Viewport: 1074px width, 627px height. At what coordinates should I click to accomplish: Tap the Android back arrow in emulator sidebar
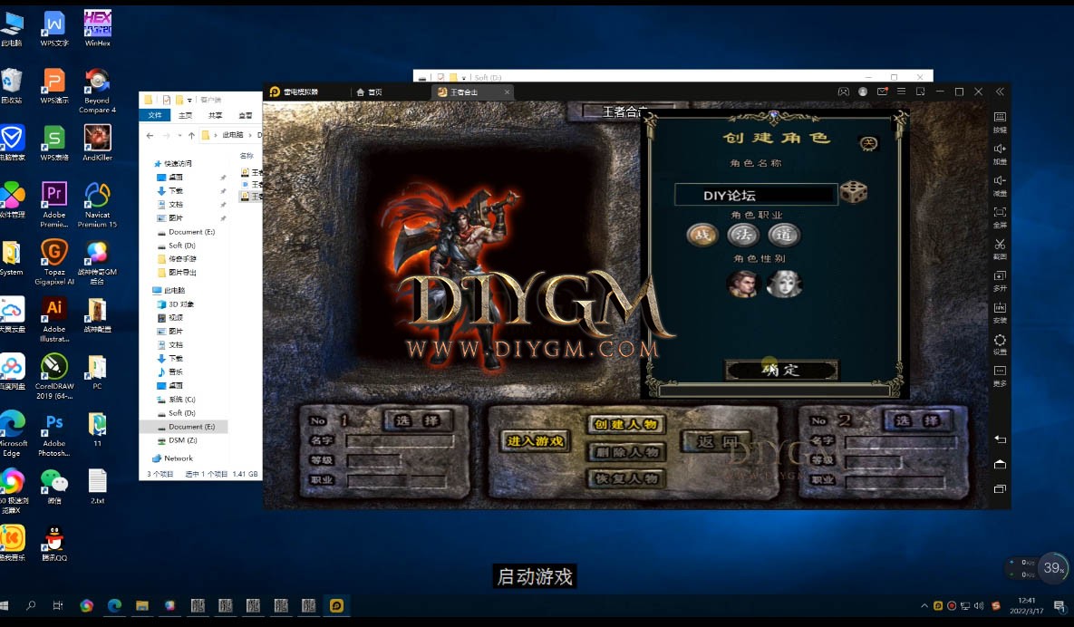pos(1000,439)
